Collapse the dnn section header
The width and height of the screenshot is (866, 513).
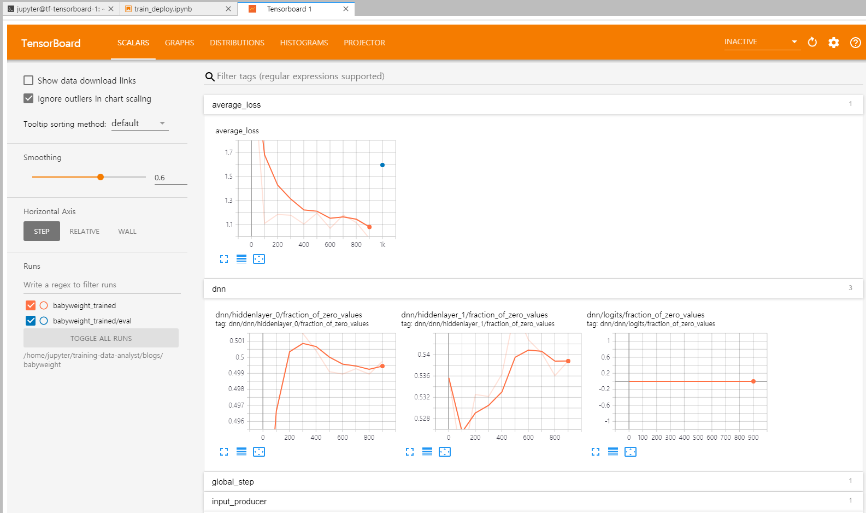pyautogui.click(x=533, y=289)
